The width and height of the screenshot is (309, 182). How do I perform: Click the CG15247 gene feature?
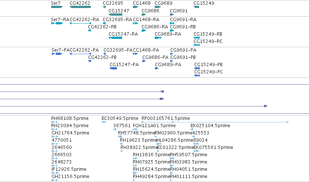(115, 15)
